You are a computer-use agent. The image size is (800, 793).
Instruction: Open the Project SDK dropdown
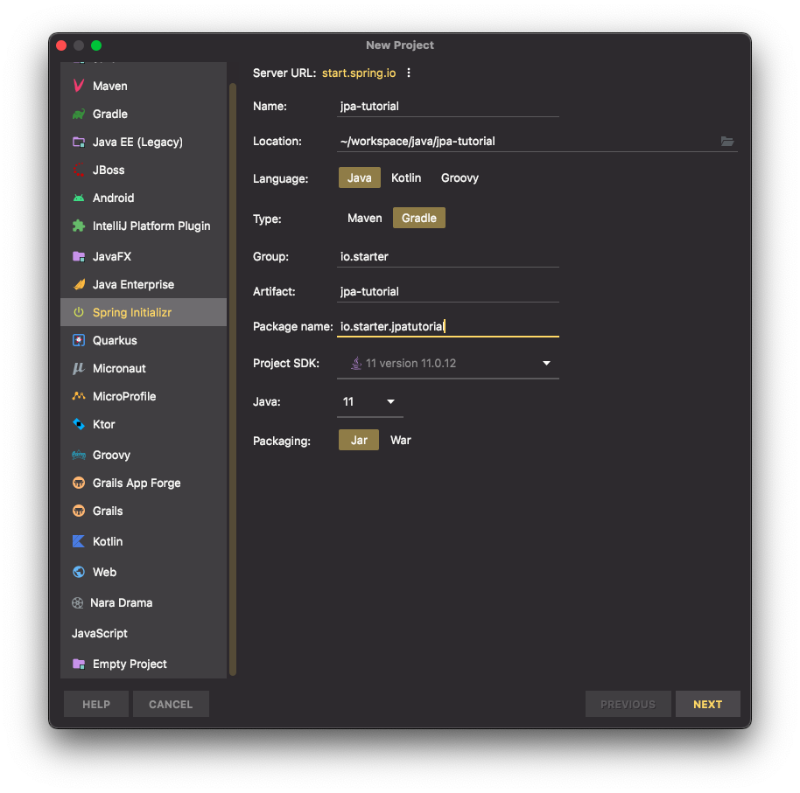448,364
